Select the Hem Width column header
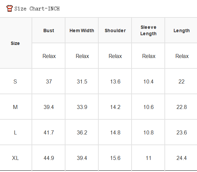Image resolution: width=197 pixels, height=172 pixels. [82, 31]
